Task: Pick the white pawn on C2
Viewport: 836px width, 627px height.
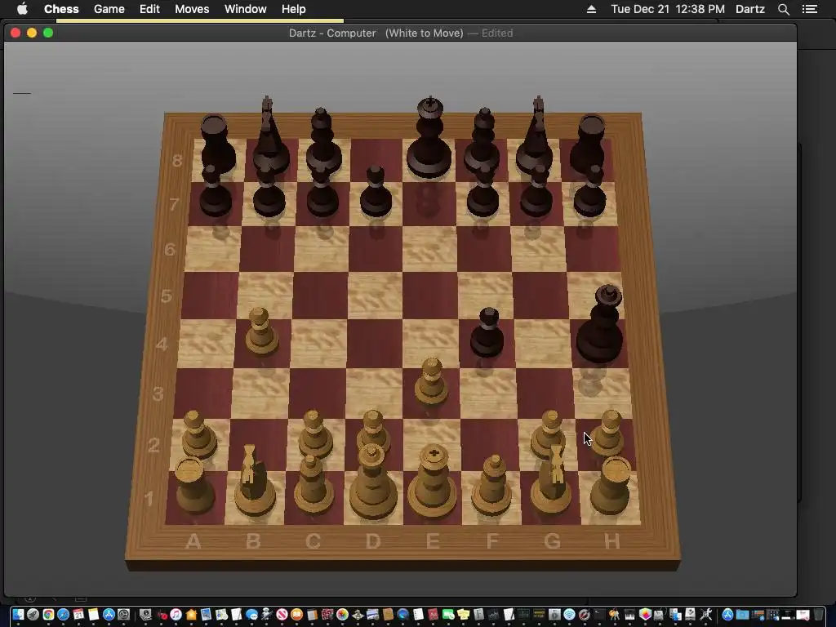Action: [x=315, y=434]
